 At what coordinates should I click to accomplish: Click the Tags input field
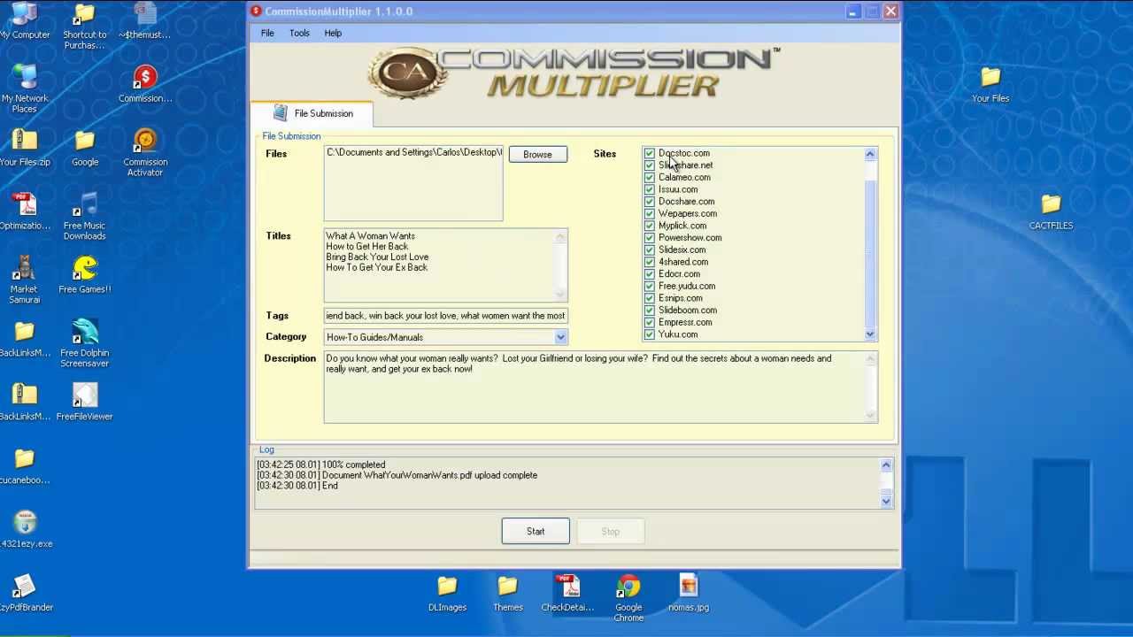[445, 316]
